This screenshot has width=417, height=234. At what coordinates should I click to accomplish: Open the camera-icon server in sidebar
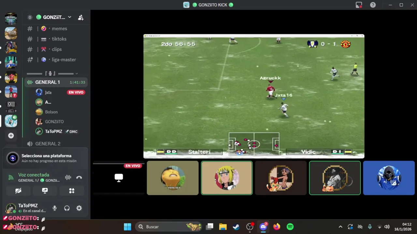11,106
